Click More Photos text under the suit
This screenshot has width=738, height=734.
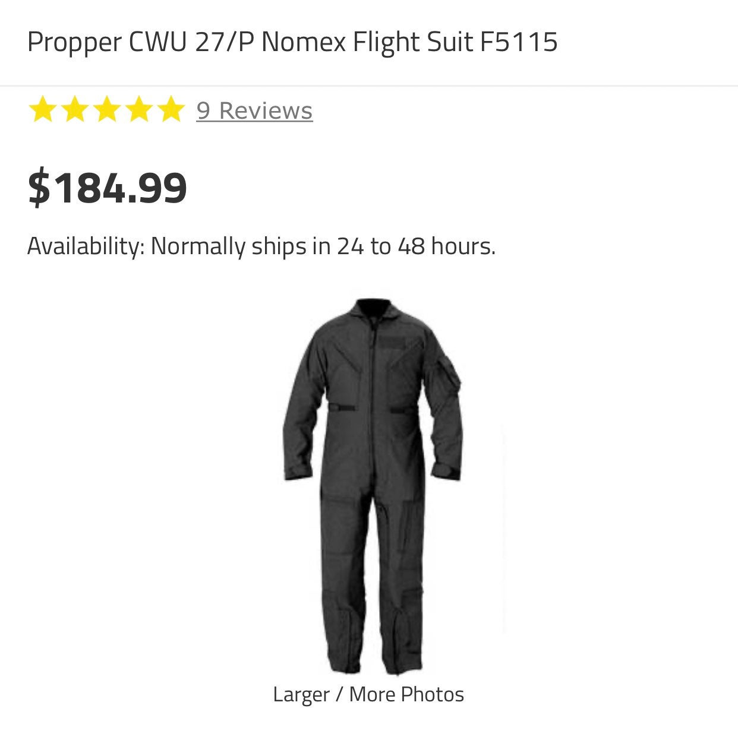(x=406, y=694)
